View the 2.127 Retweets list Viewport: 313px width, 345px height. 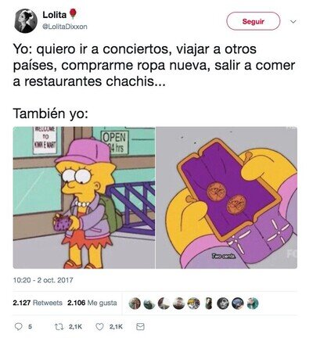pos(38,303)
